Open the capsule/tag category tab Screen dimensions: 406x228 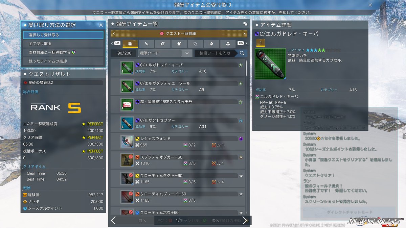click(195, 44)
